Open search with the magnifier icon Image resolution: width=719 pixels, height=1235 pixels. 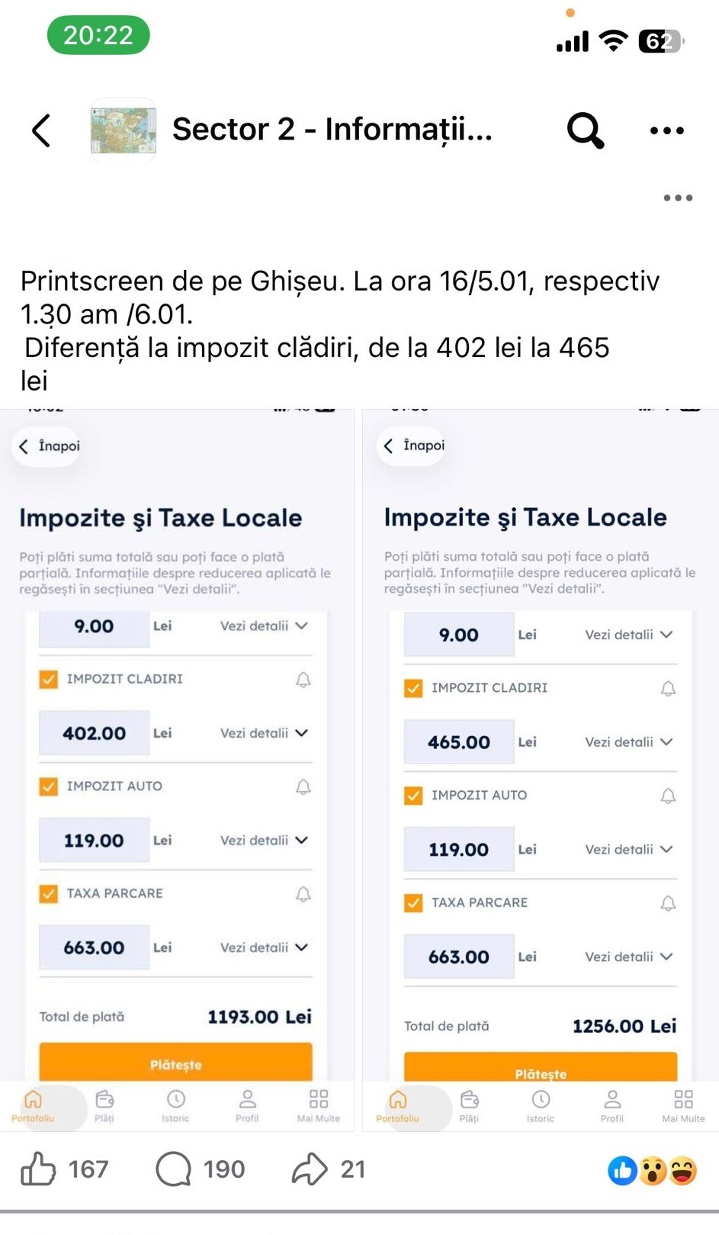pyautogui.click(x=585, y=130)
